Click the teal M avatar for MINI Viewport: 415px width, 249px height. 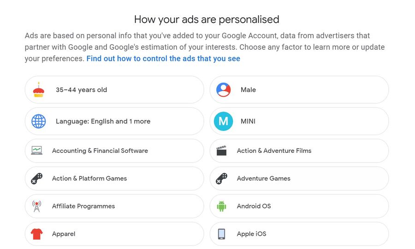223,121
